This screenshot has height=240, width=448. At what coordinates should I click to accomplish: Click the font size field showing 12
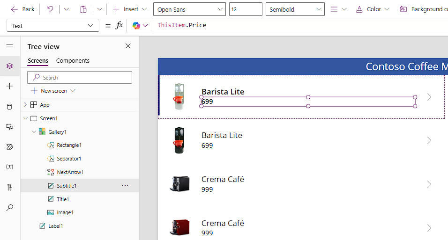[x=246, y=9]
